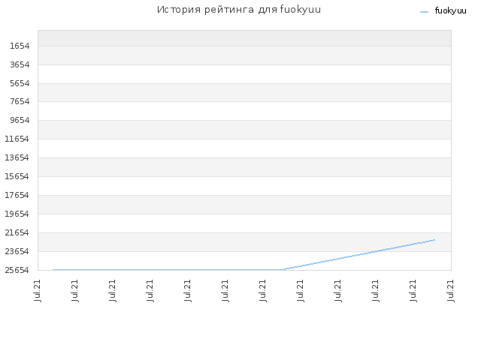Click the fuokyuu legend label
The image size is (481, 360).
(450, 11)
